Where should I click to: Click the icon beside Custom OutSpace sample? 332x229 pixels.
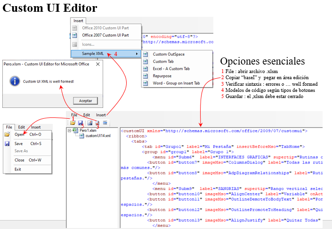[x=146, y=54]
